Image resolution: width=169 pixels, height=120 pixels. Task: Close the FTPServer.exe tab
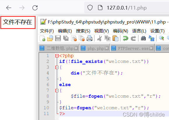pos(151,48)
